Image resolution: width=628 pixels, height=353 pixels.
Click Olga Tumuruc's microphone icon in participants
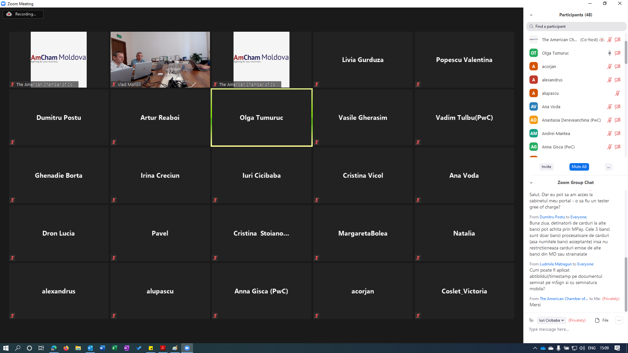[x=609, y=53]
